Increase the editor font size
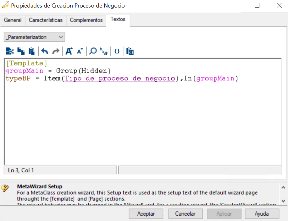288x221 pixels. (69, 51)
